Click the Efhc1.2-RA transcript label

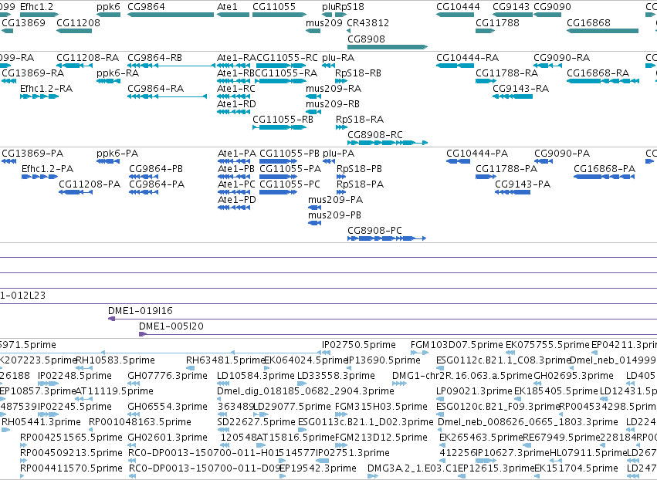(46, 89)
